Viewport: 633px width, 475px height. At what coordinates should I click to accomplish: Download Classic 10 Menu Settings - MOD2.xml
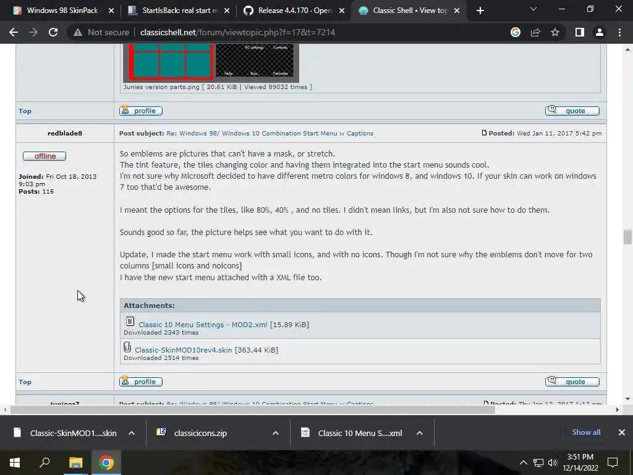[203, 325]
